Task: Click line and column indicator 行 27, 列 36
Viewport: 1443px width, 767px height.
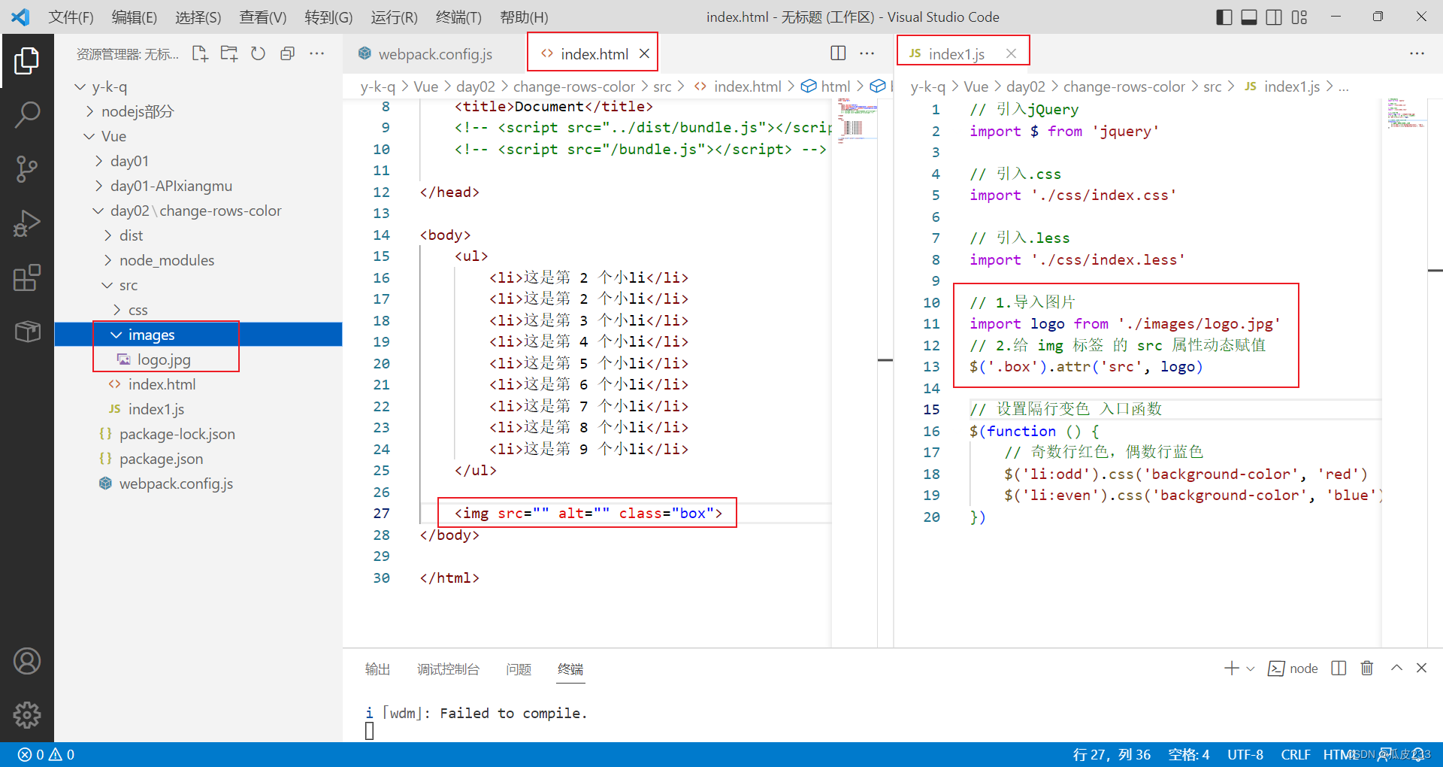Action: click(x=1112, y=755)
